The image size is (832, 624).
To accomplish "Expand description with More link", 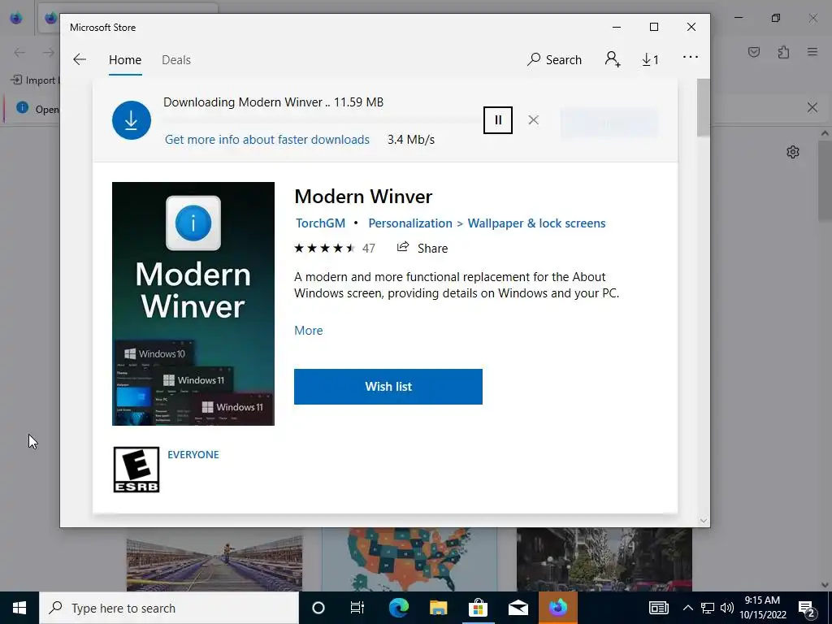I will 308,331.
